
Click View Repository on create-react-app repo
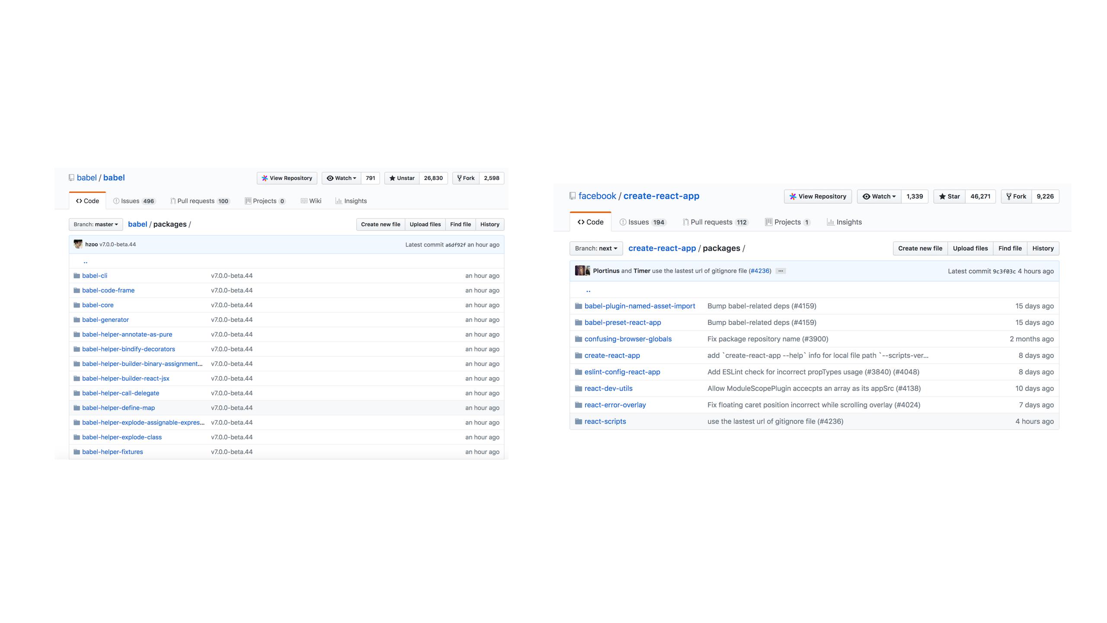coord(817,196)
